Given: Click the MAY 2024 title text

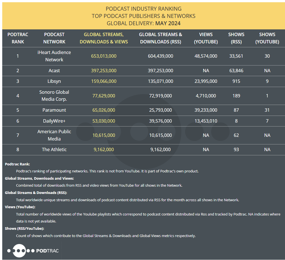Looking at the screenshot, I should coord(168,23).
